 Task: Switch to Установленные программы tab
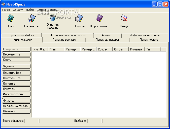[68, 35]
